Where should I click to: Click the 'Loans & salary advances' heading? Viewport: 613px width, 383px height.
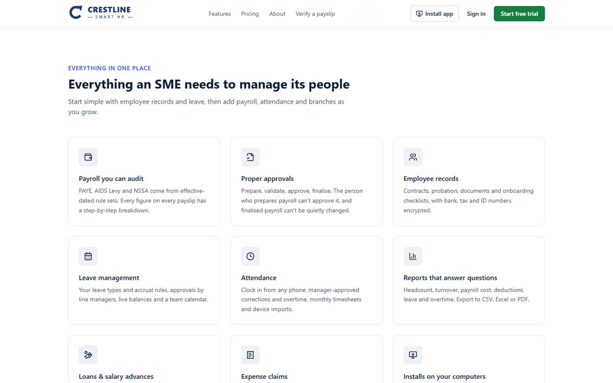[x=116, y=377]
